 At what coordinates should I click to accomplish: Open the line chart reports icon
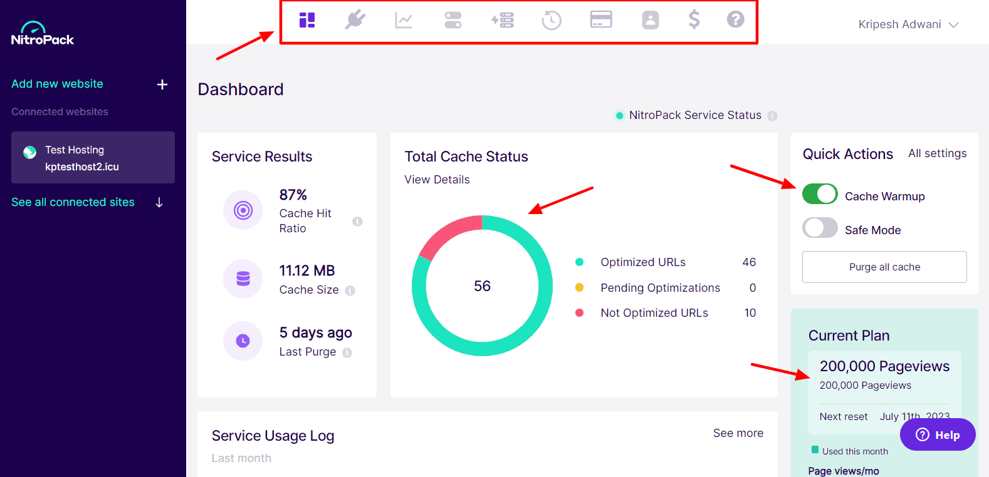[x=404, y=20]
